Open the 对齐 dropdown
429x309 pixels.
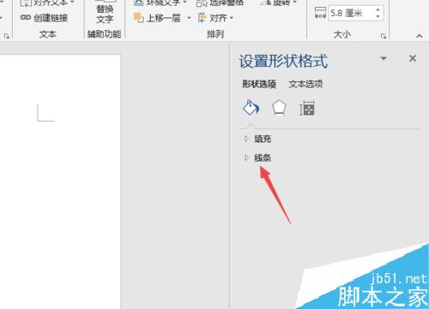(215, 18)
